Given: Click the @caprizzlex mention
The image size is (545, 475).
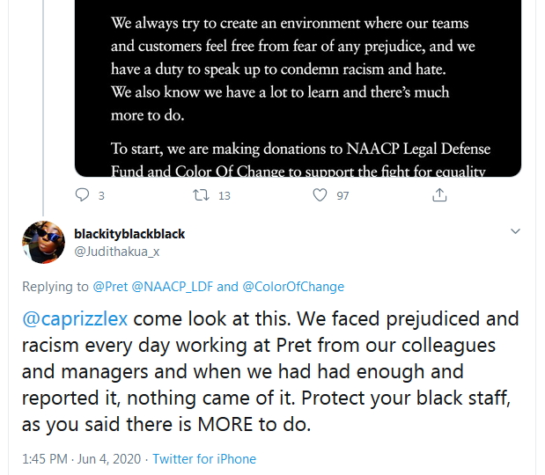Looking at the screenshot, I should (x=76, y=318).
